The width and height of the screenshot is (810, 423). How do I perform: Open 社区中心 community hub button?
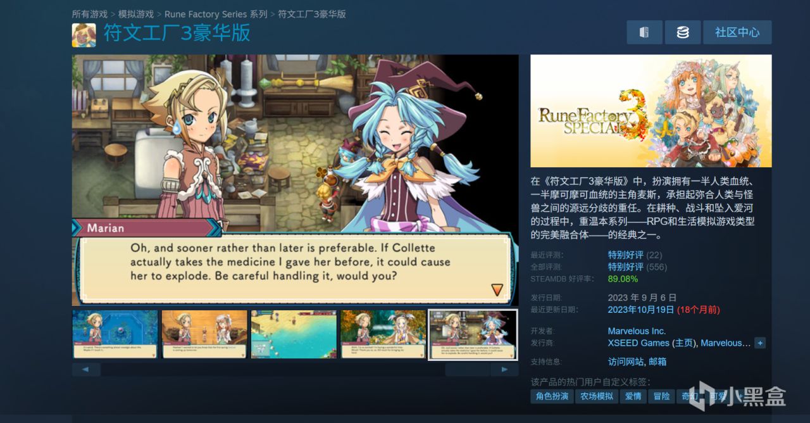click(x=737, y=32)
